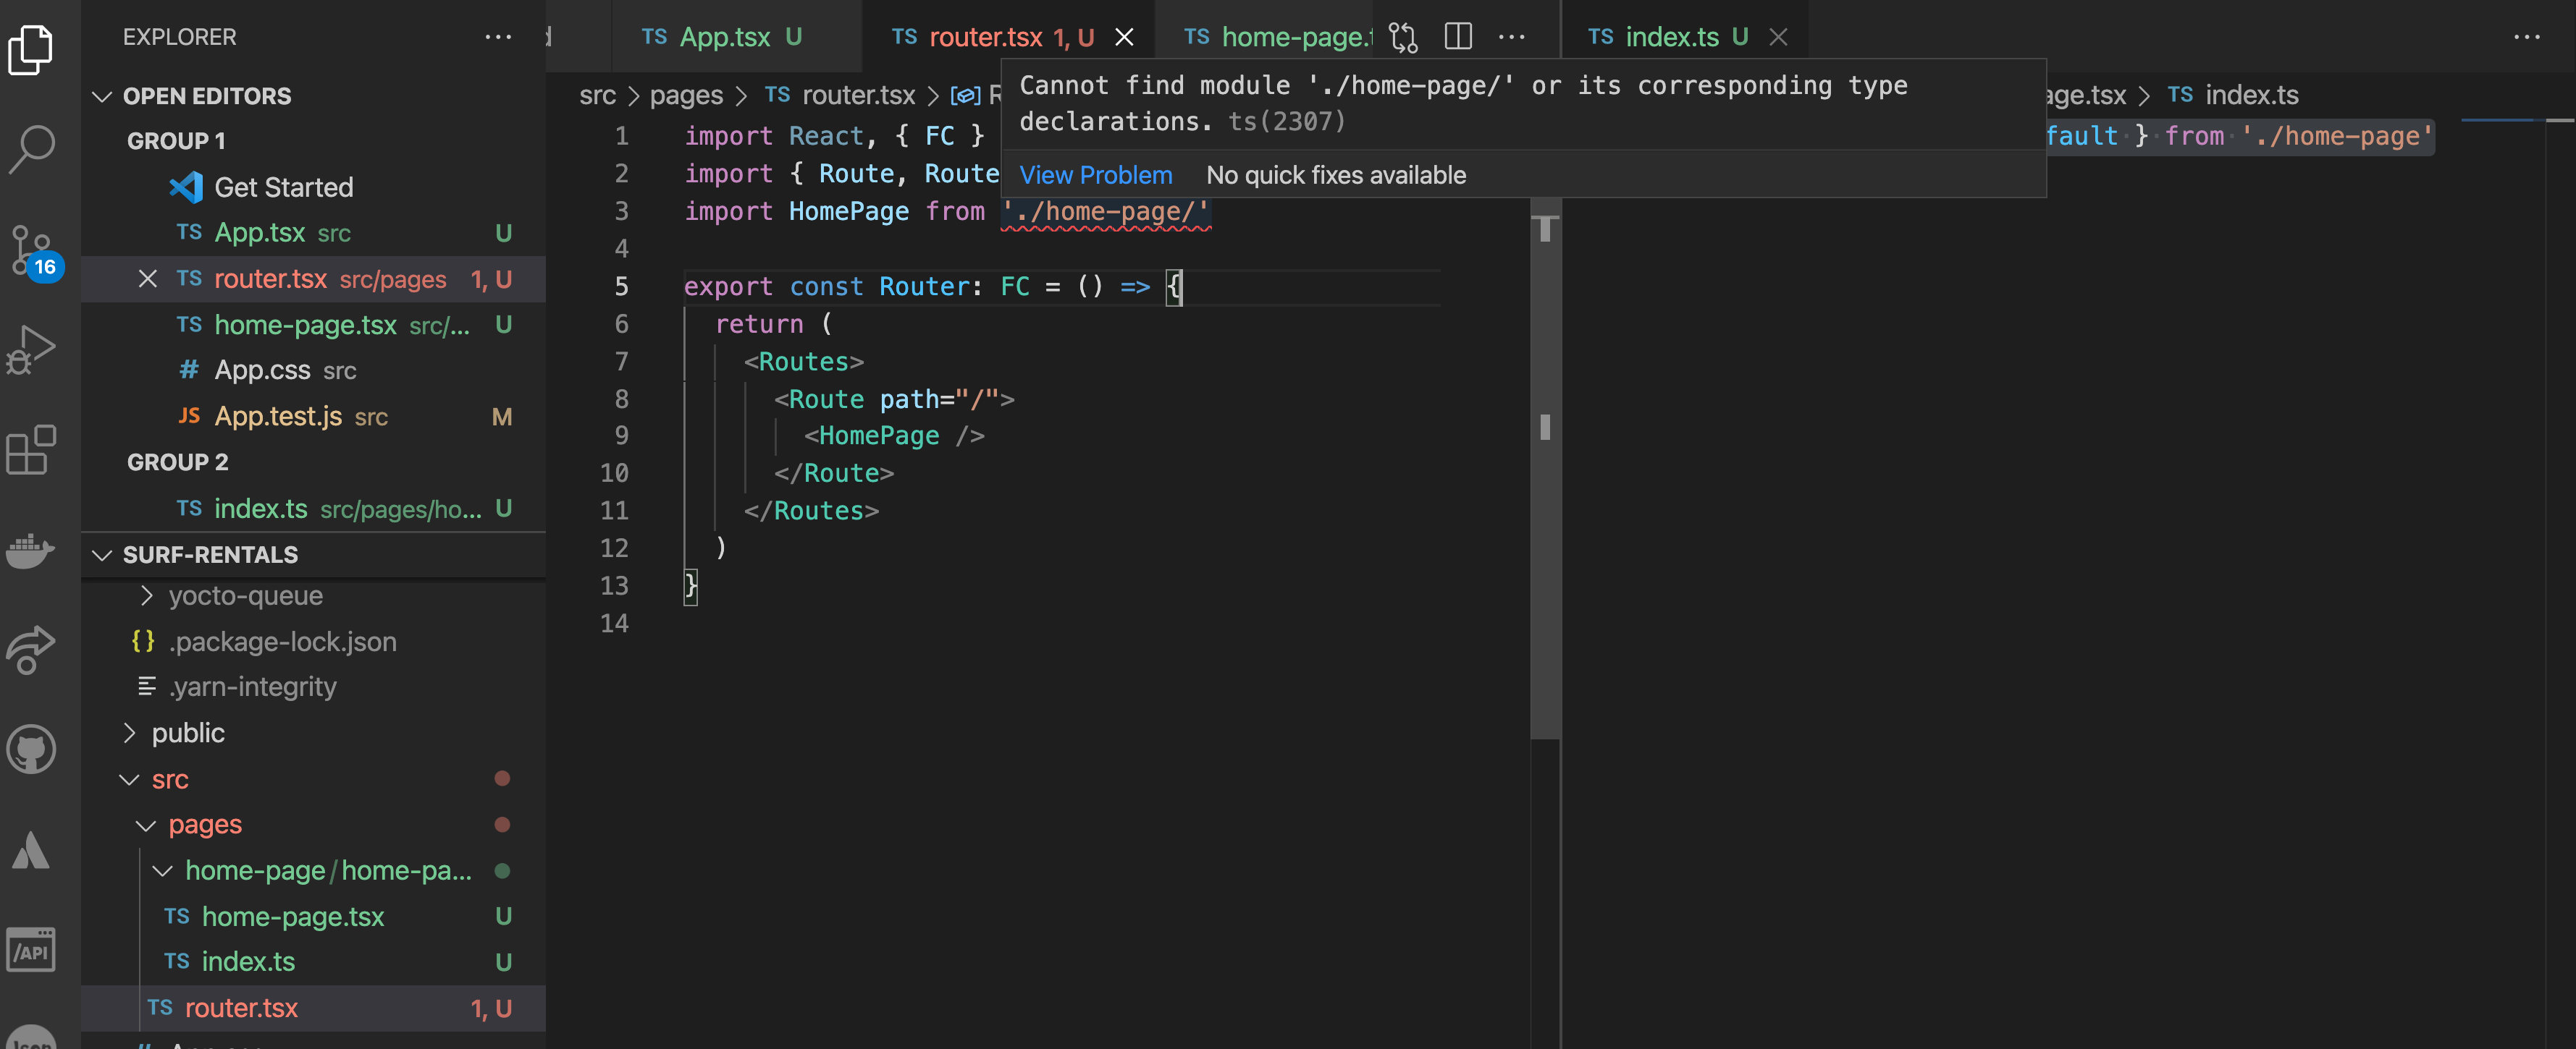This screenshot has width=2576, height=1049.
Task: Open the API view in activity bar
Action: pos(31,950)
